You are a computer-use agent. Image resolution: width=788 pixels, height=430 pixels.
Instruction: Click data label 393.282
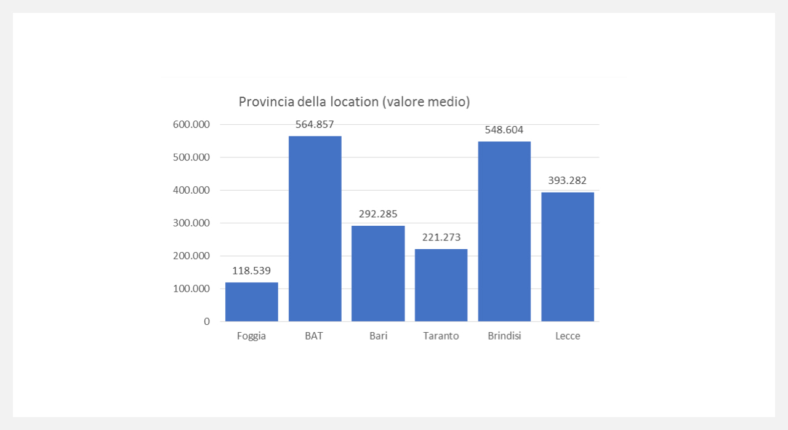click(x=568, y=181)
